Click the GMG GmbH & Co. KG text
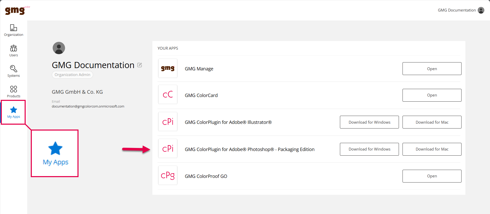 tap(77, 92)
